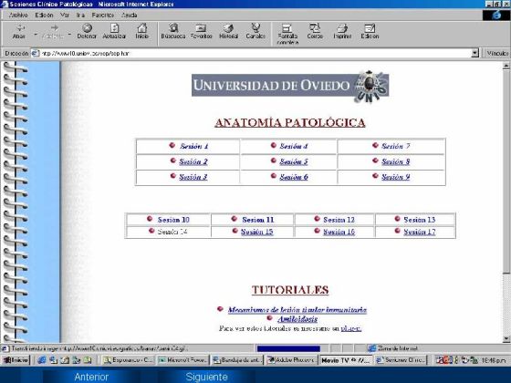Click the Detener stop icon
Screen dimensions: 511x383
pos(87,28)
